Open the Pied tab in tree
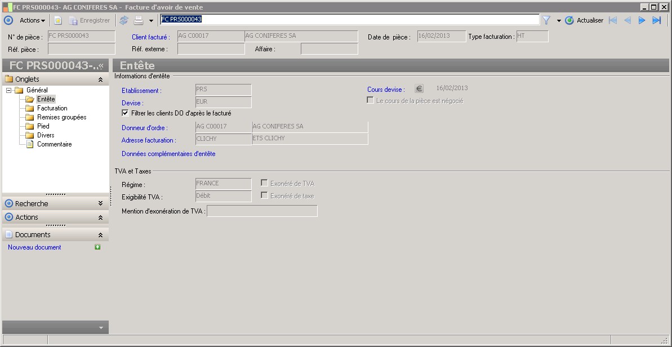This screenshot has width=672, height=347. (x=43, y=126)
